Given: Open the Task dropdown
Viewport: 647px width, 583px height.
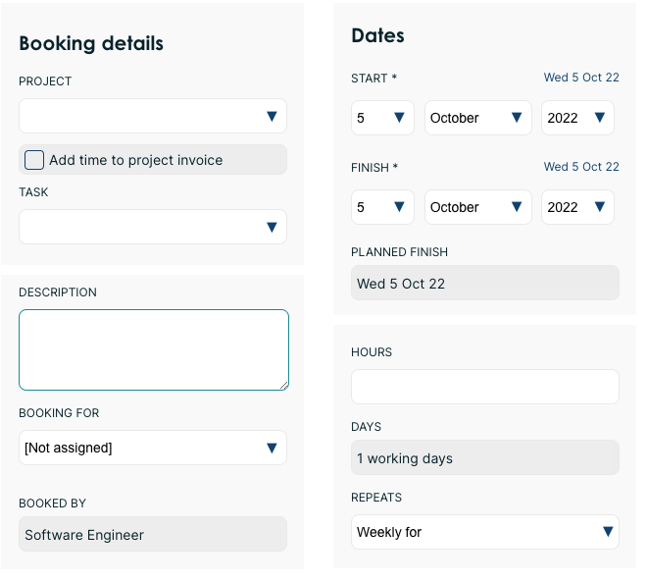Looking at the screenshot, I should (152, 227).
